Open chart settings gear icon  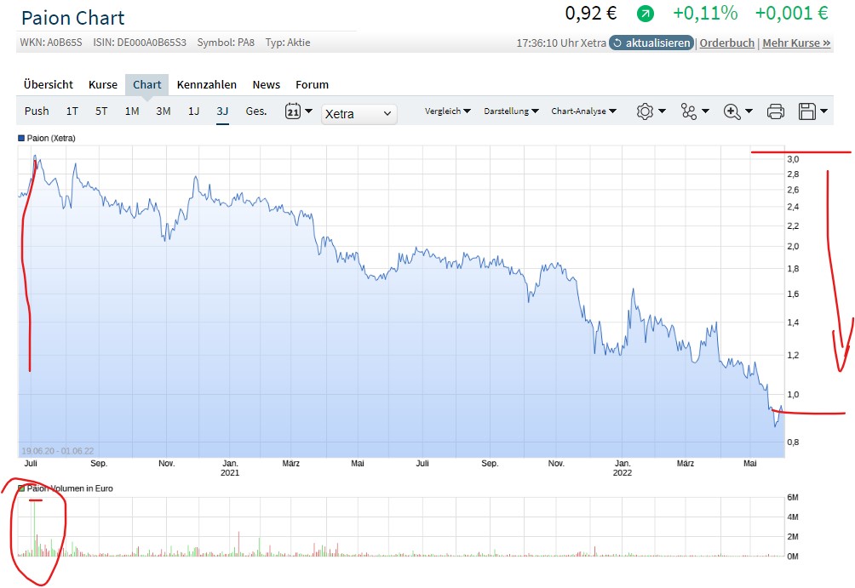(645, 111)
